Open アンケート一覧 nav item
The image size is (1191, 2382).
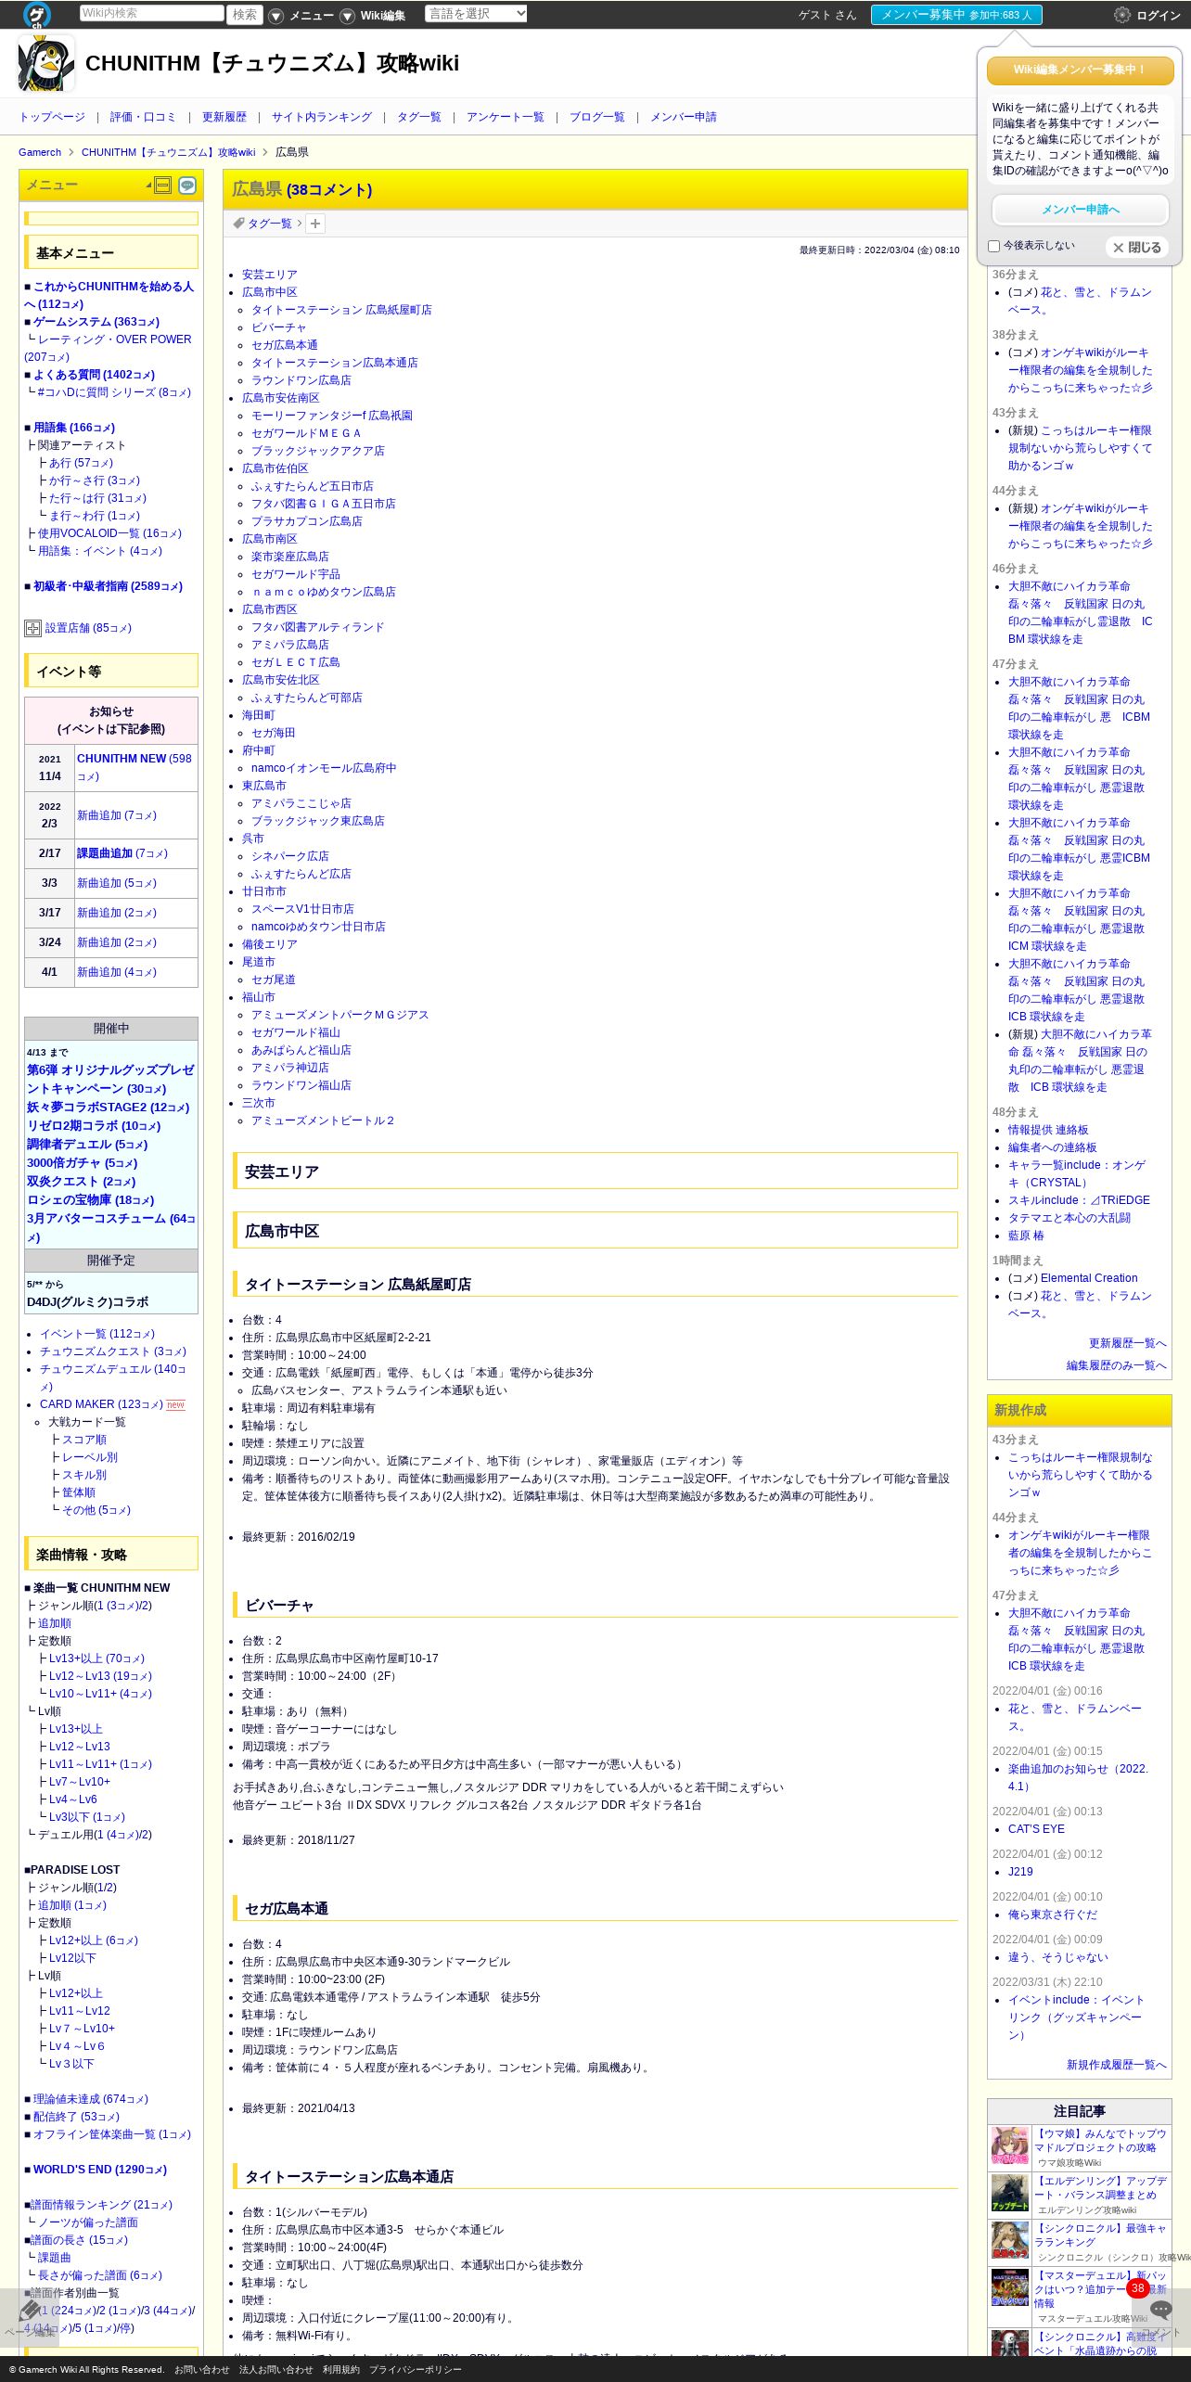click(506, 117)
